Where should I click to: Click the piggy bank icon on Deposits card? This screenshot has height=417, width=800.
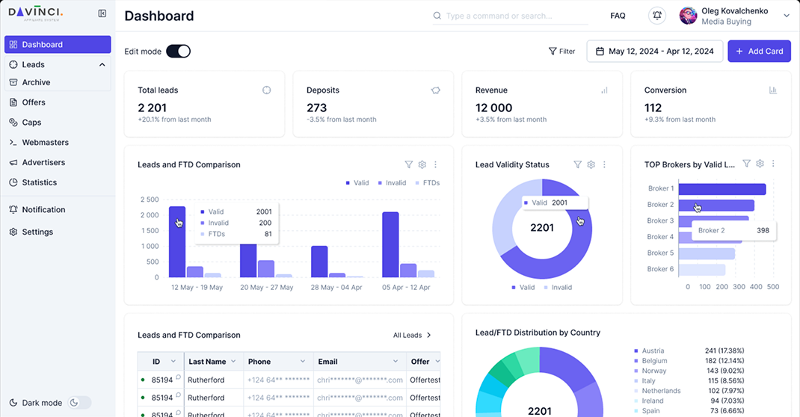click(x=435, y=90)
